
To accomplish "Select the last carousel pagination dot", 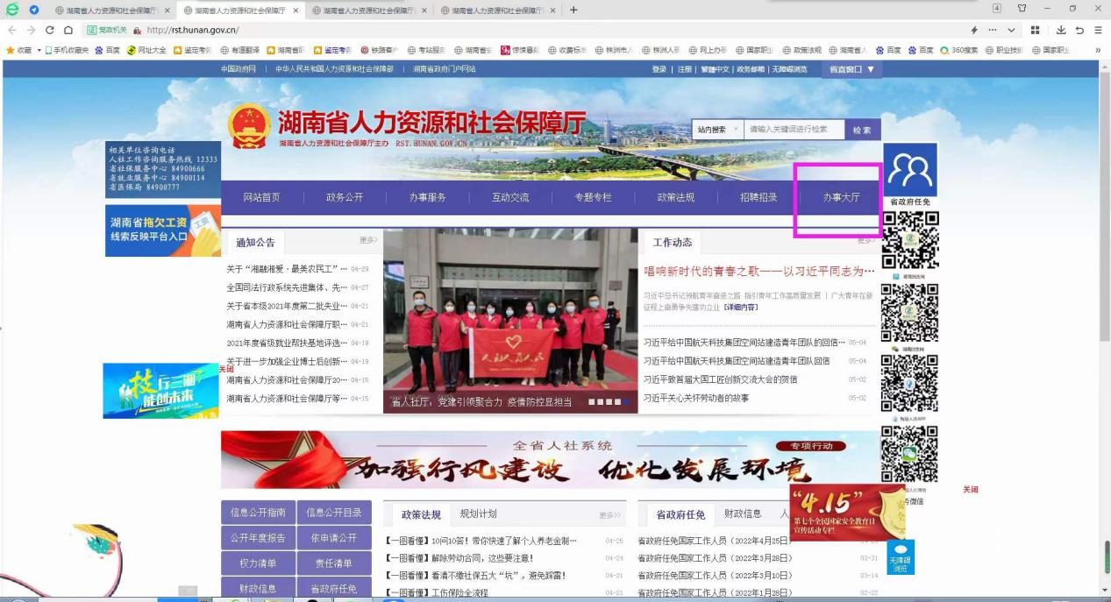I will (x=626, y=400).
